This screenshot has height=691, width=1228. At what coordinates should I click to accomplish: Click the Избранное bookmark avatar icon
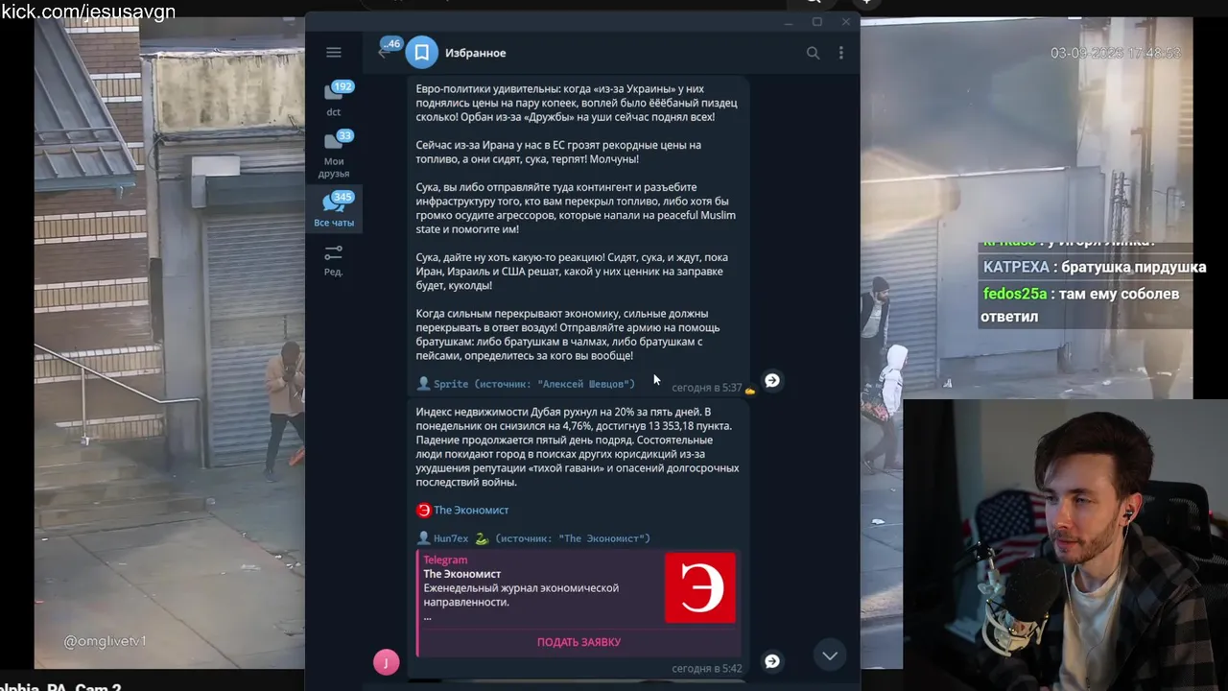pyautogui.click(x=421, y=53)
